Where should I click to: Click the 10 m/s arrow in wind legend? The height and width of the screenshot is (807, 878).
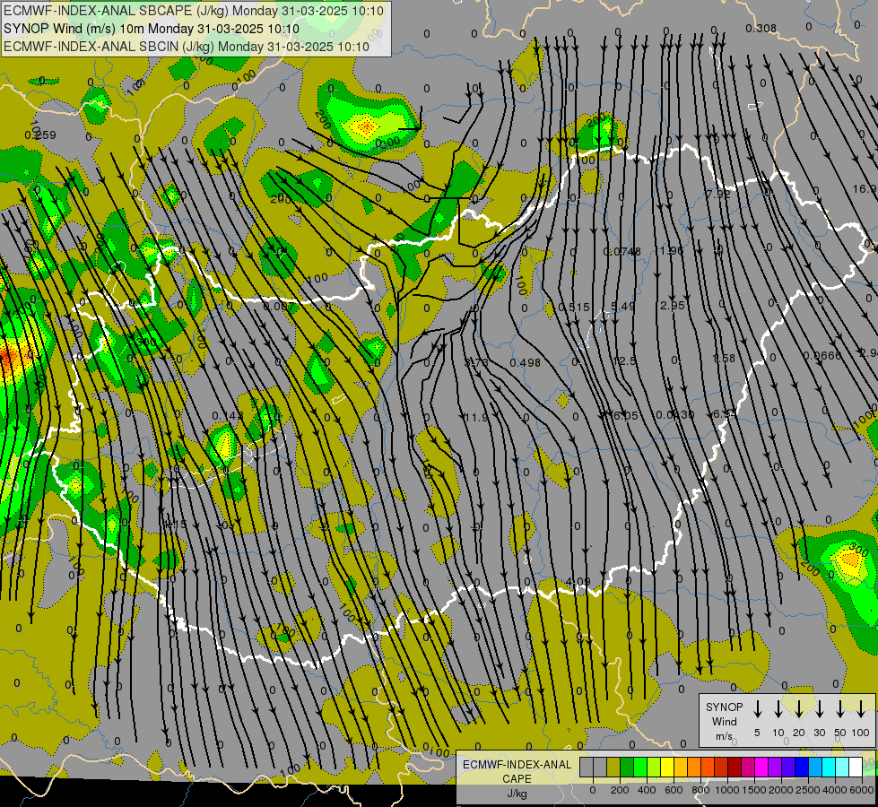778,708
